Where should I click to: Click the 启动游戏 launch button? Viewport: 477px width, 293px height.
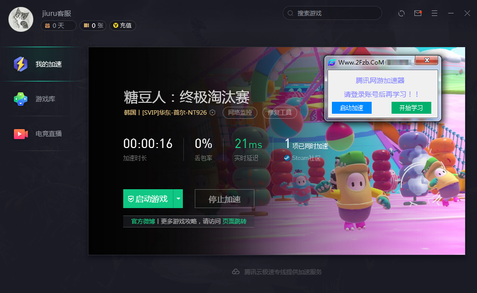[148, 199]
